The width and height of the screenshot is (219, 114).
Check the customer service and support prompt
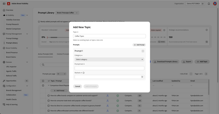point(48,96)
